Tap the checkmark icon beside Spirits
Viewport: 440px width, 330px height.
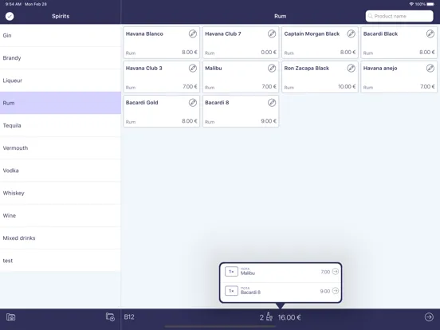pyautogui.click(x=10, y=16)
